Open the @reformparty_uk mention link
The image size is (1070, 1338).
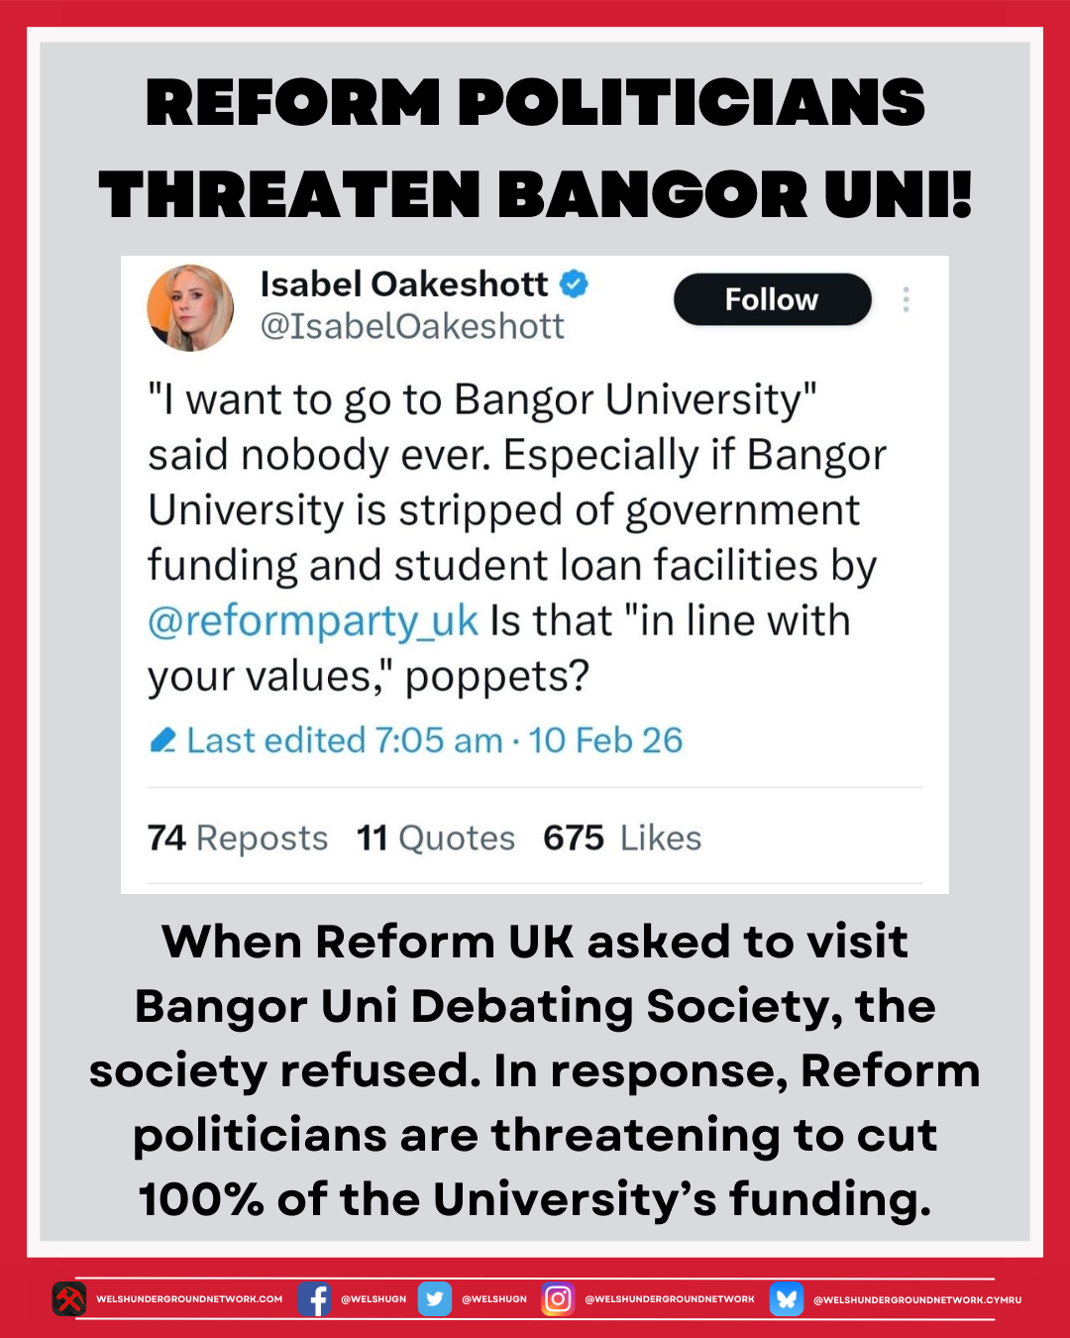(313, 621)
